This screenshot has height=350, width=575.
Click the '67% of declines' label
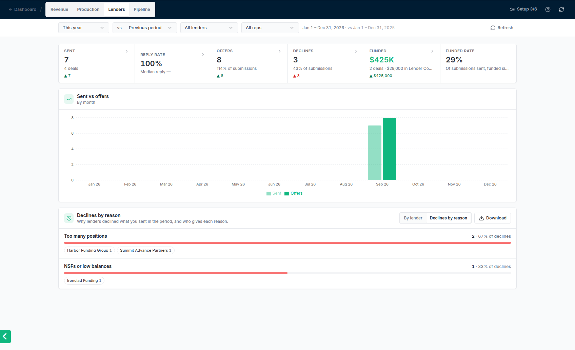[x=494, y=236]
